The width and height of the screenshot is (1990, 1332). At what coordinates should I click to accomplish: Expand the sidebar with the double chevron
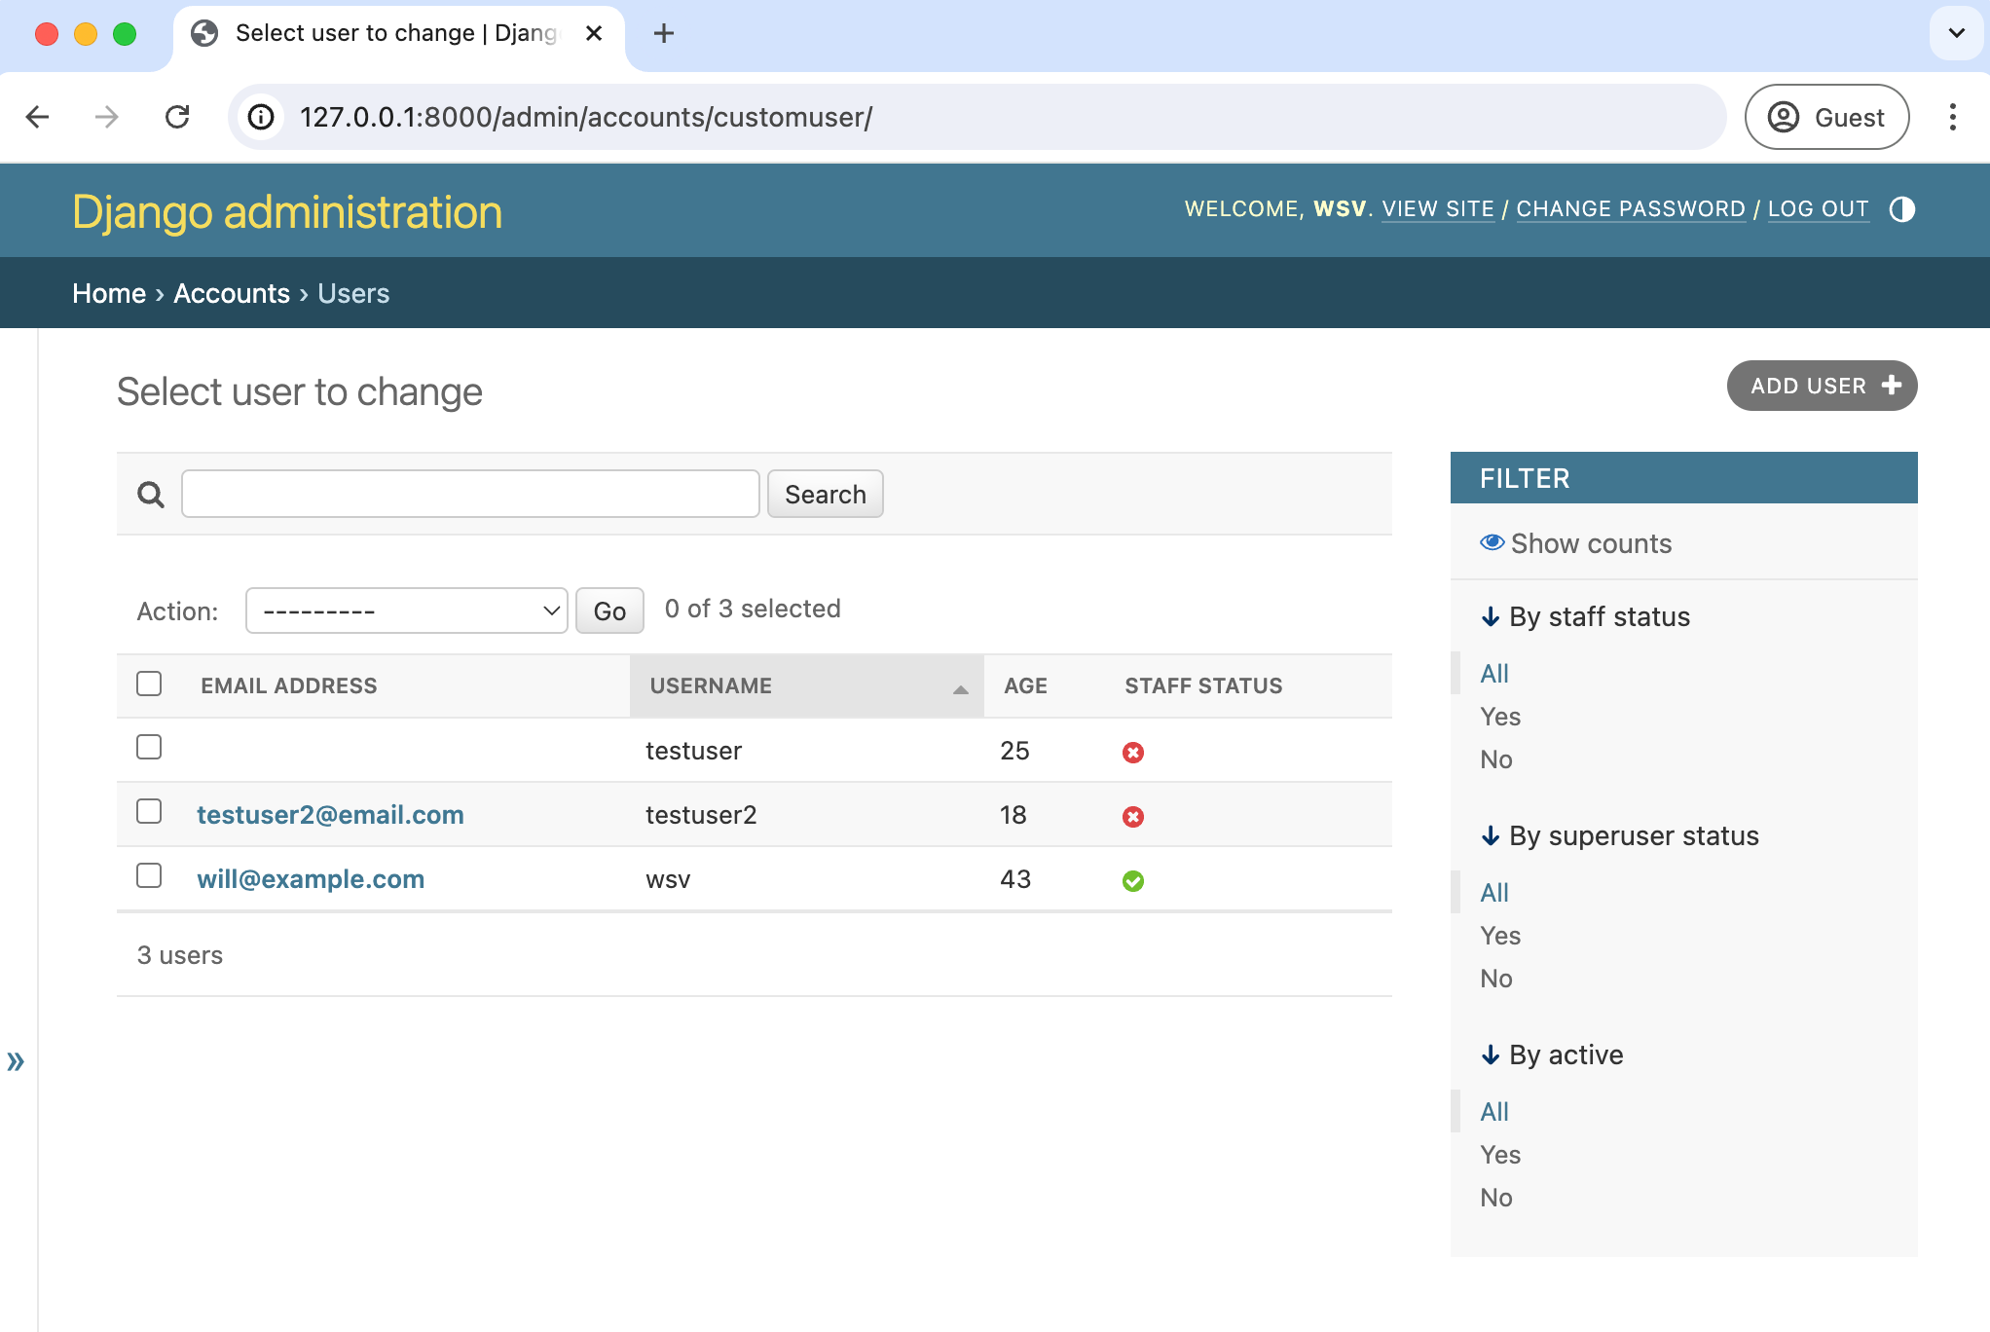point(16,1061)
